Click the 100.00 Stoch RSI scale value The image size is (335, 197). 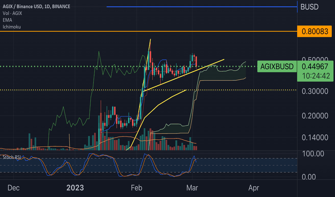[x=313, y=154]
